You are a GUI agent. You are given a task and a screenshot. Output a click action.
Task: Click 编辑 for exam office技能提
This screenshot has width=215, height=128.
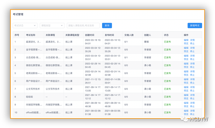(x=186, y=111)
